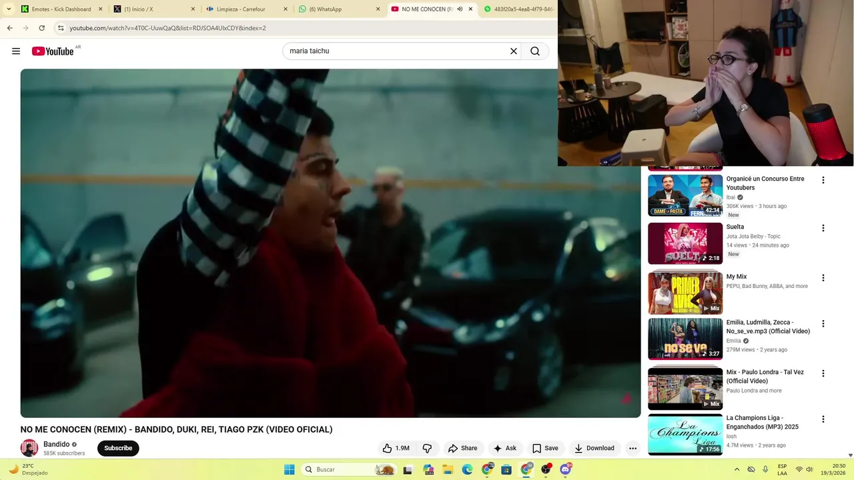Open File Explorer from the taskbar
The width and height of the screenshot is (854, 480).
[x=448, y=469]
